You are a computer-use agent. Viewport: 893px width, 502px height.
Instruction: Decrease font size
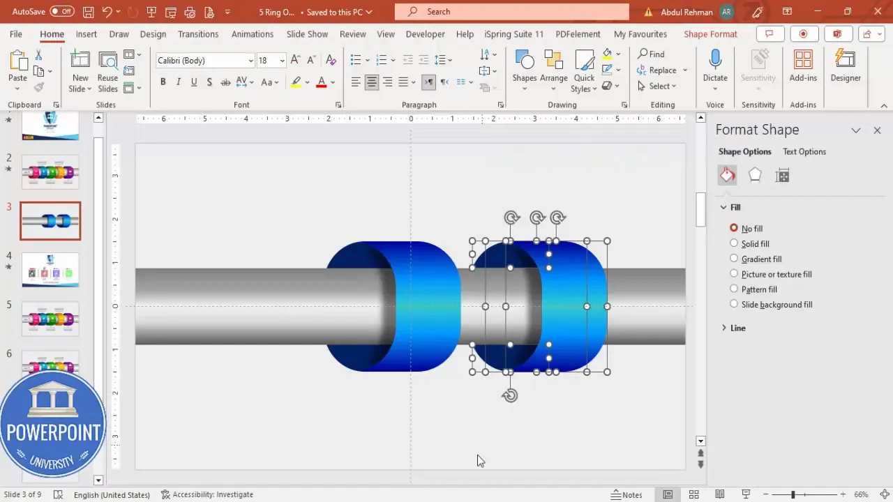coord(312,61)
